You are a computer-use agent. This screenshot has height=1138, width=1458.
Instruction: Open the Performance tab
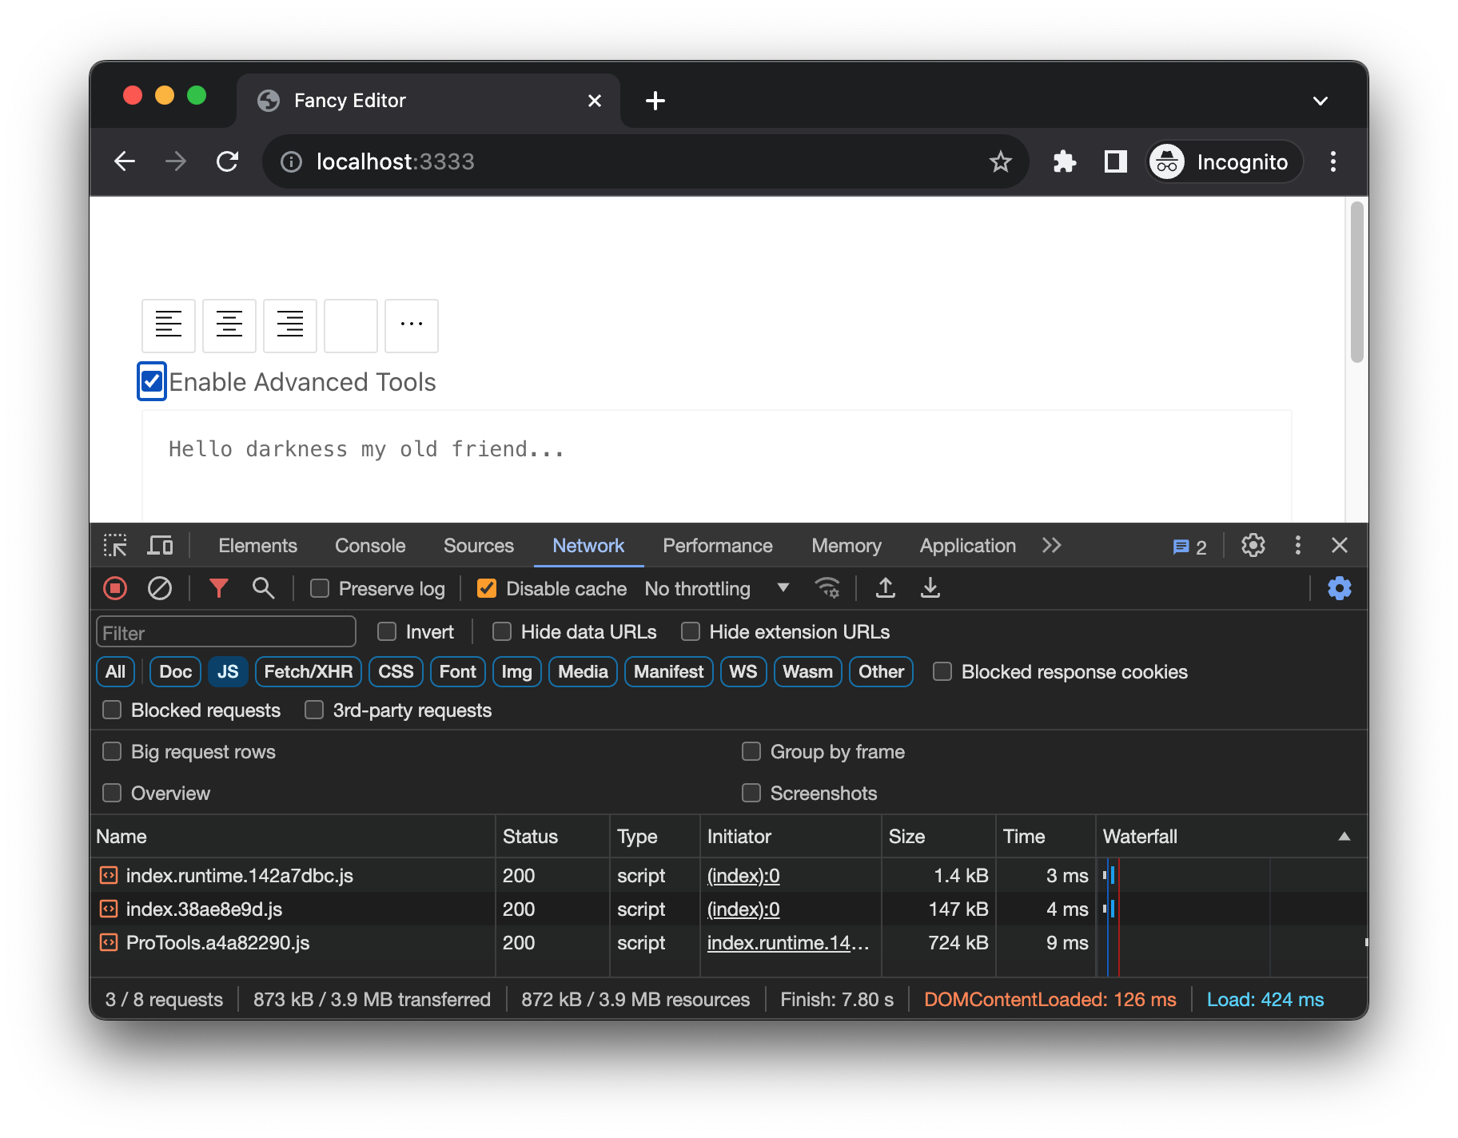pyautogui.click(x=717, y=546)
